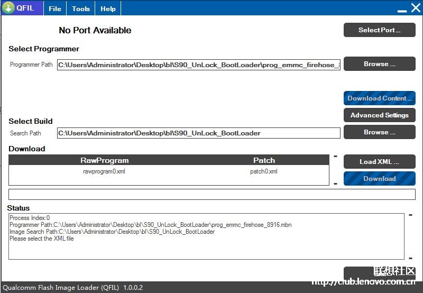Open Advanced Settings
Screen dimensions: 423x293
[x=379, y=115]
